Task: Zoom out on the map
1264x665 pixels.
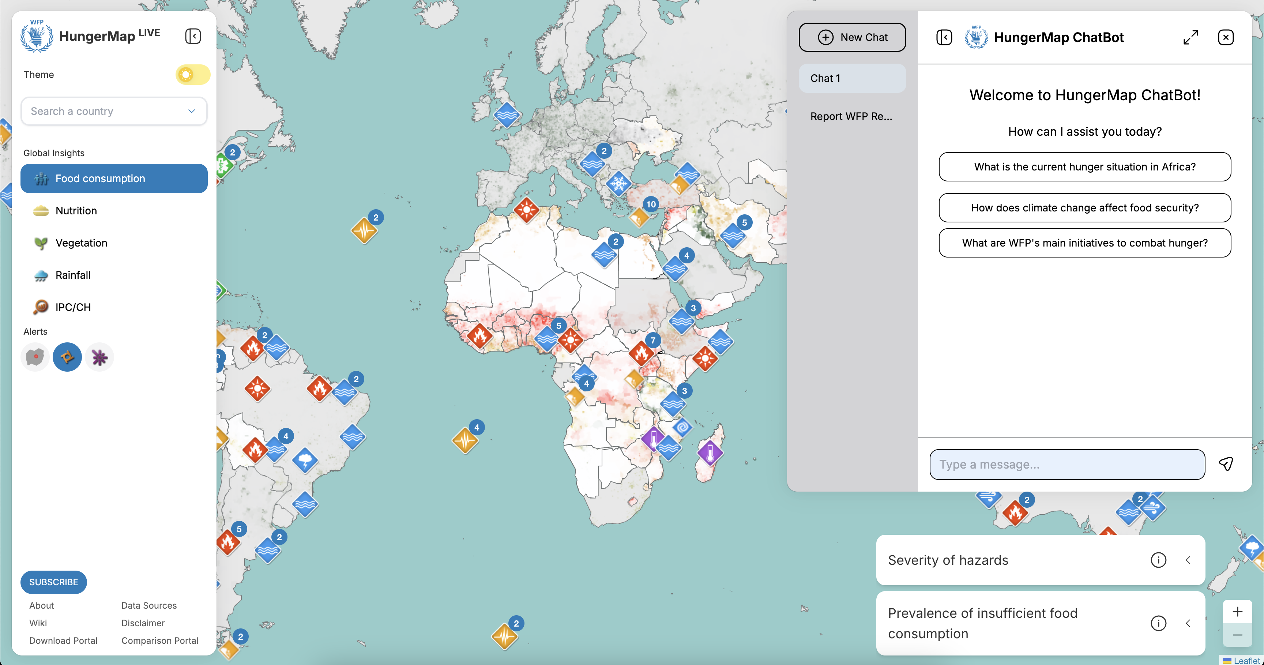Action: click(x=1238, y=635)
